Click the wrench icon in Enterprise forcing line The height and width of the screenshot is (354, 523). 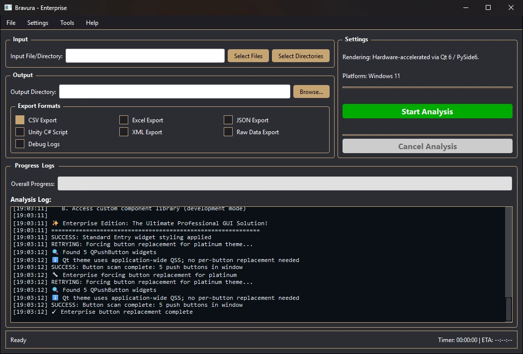[x=55, y=274]
